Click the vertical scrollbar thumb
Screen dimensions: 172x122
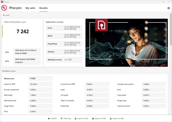(171, 29)
